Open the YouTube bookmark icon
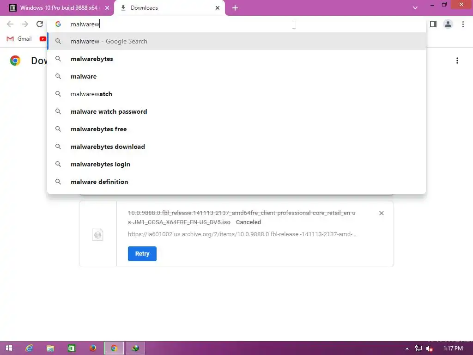The width and height of the screenshot is (473, 355). pyautogui.click(x=43, y=39)
